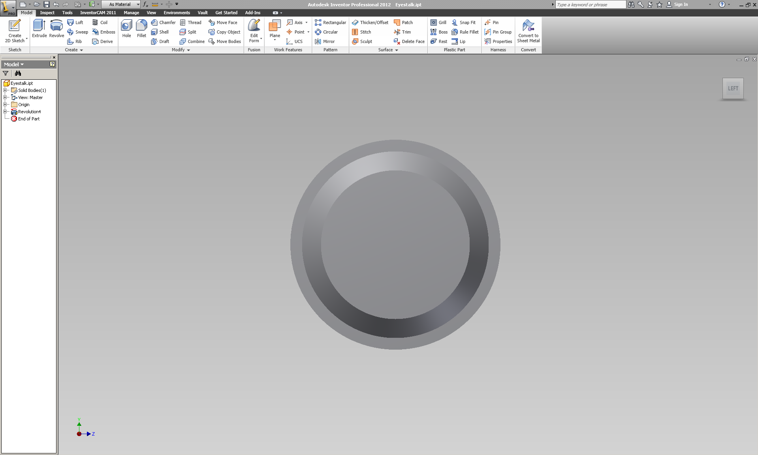The image size is (758, 455).
Task: Apply the Chamfer tool
Action: click(163, 22)
